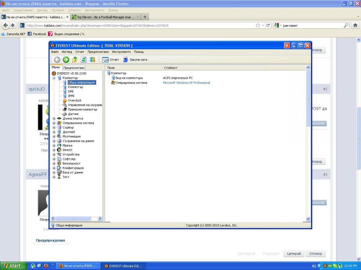361x270 pixels.
Task: Switch to the Предпочитани tab
Action: pyautogui.click(x=74, y=68)
